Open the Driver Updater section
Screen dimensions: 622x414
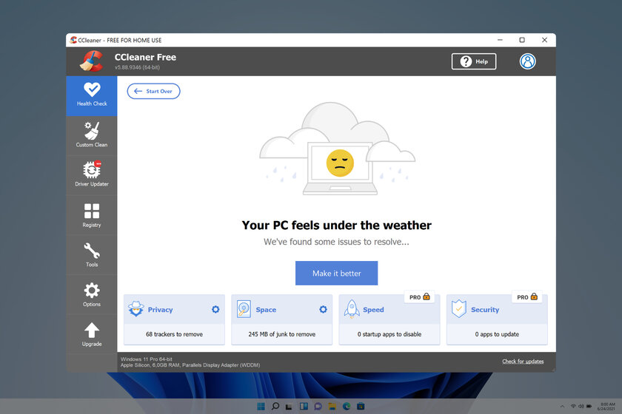coord(92,174)
